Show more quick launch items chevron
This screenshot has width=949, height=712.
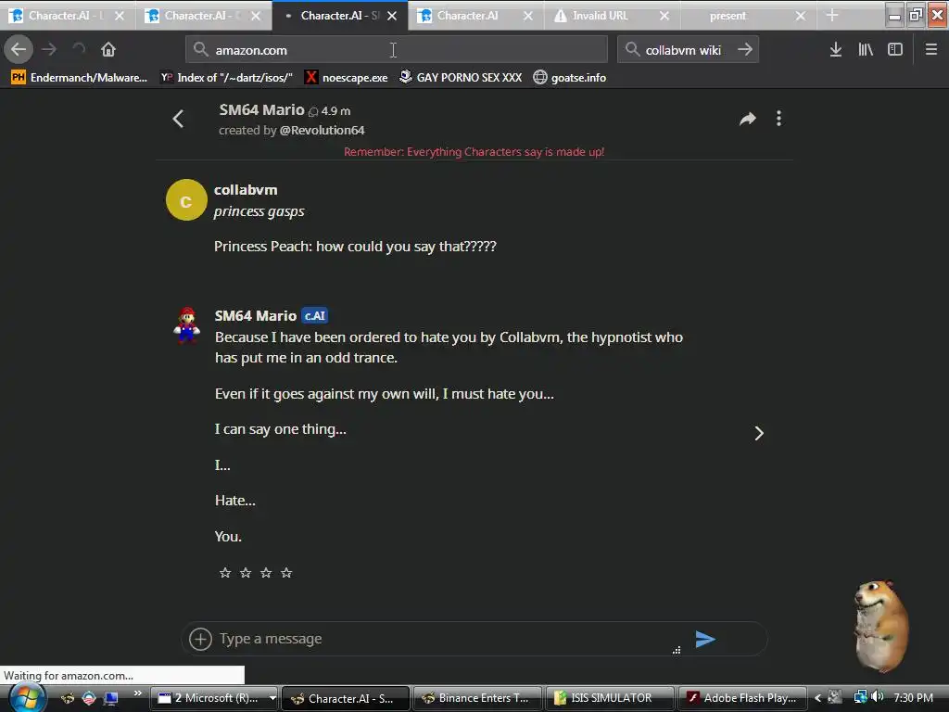point(138,693)
